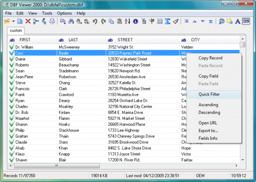Screen dimensions: 256x182
Task: Click the undo arrow icon
Action: coord(95,21)
